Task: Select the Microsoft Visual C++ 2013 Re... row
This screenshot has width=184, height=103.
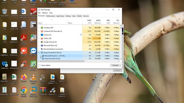Action: (x=78, y=56)
